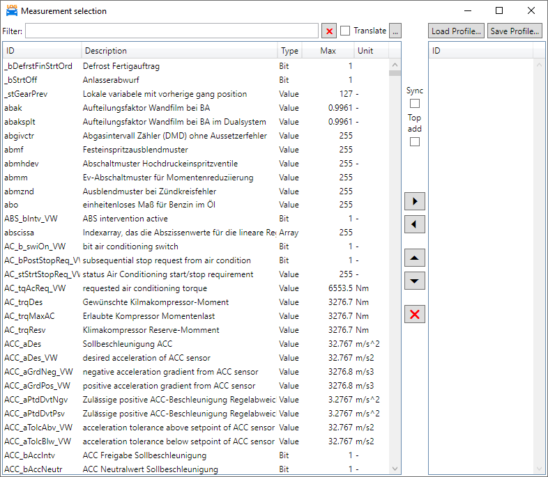Move selected item down with down arrow
The height and width of the screenshot is (477, 548).
415,281
